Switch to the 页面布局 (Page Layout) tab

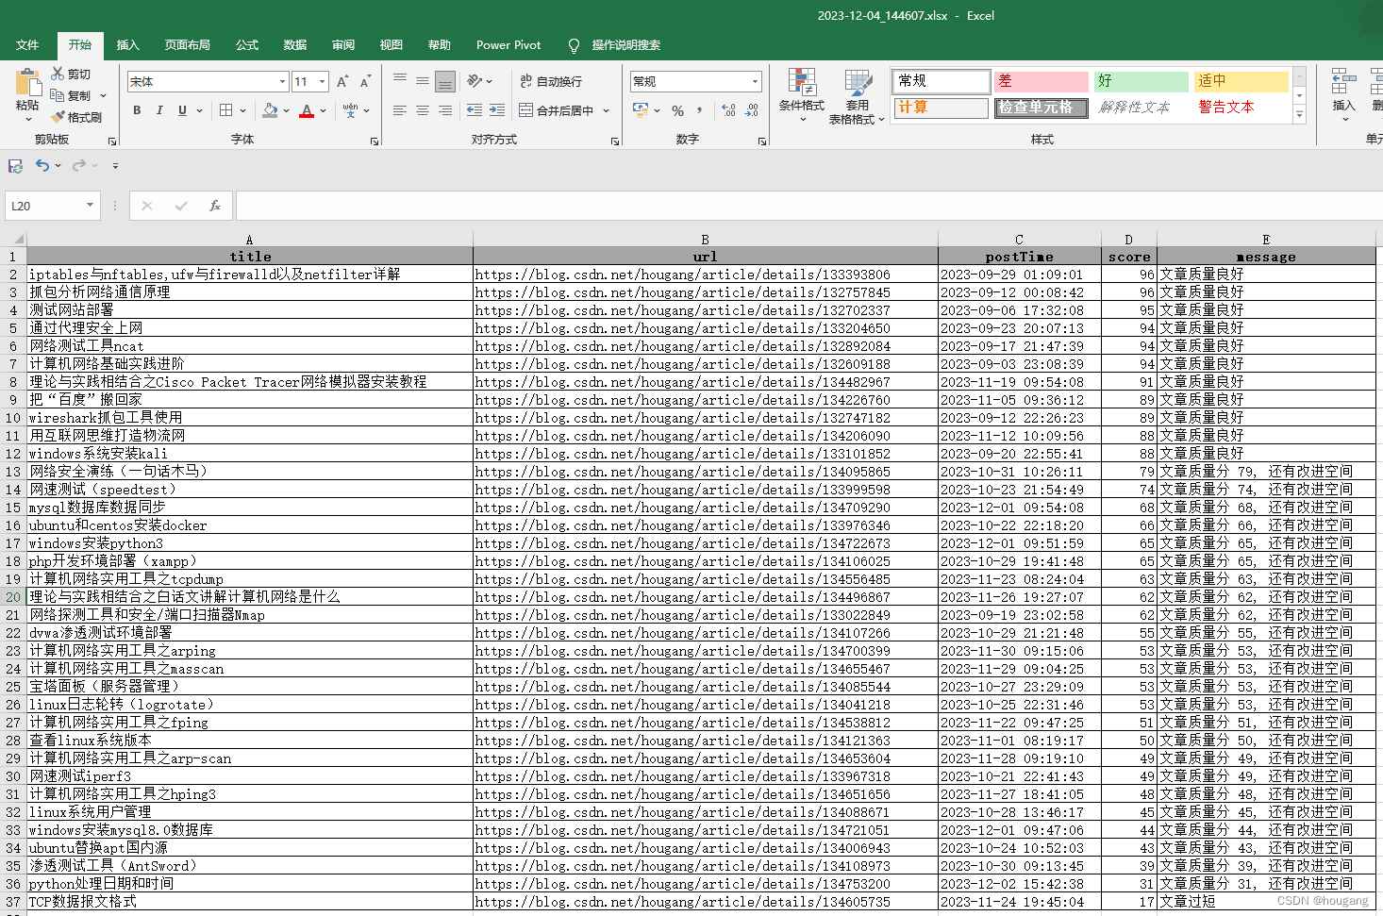click(x=187, y=45)
